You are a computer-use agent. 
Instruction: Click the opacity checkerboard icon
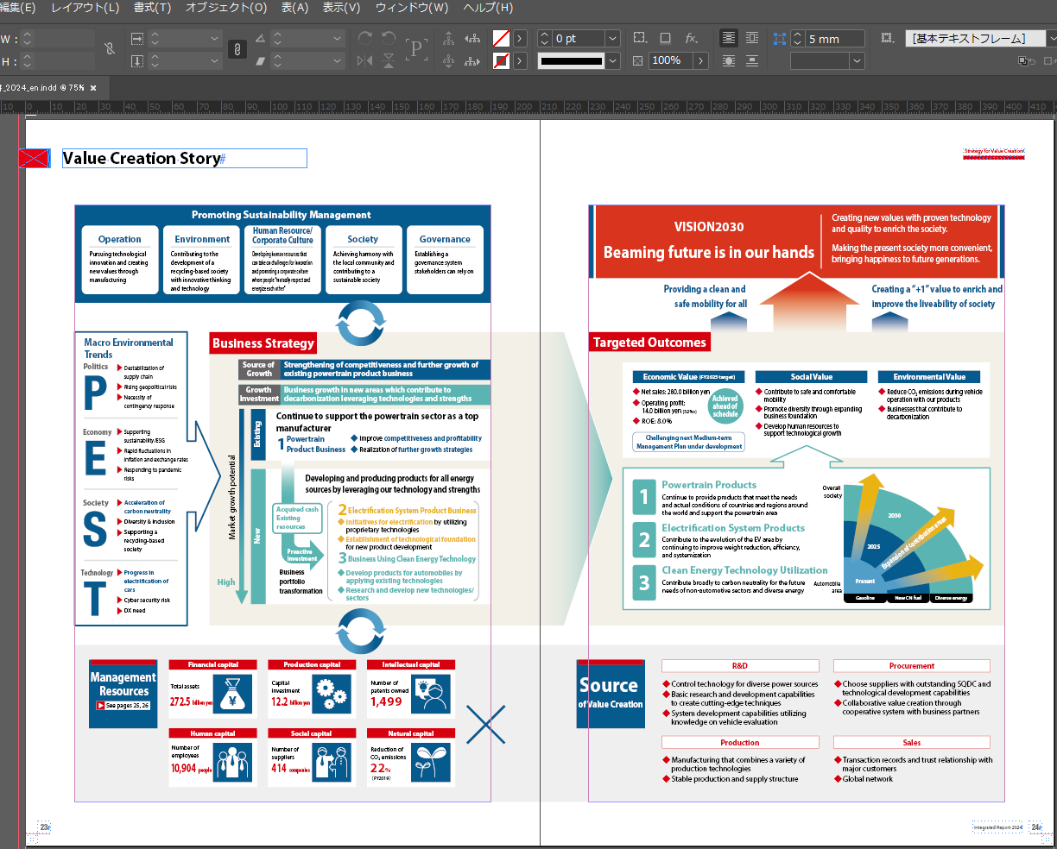tap(637, 61)
